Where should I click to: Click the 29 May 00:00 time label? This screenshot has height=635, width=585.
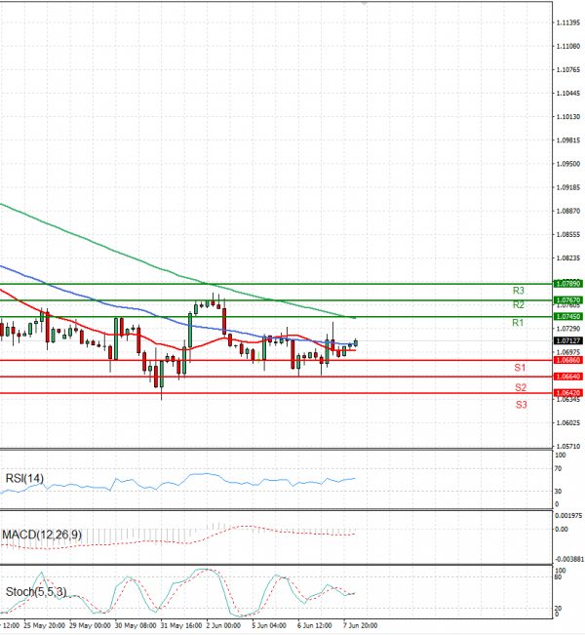coord(90,625)
